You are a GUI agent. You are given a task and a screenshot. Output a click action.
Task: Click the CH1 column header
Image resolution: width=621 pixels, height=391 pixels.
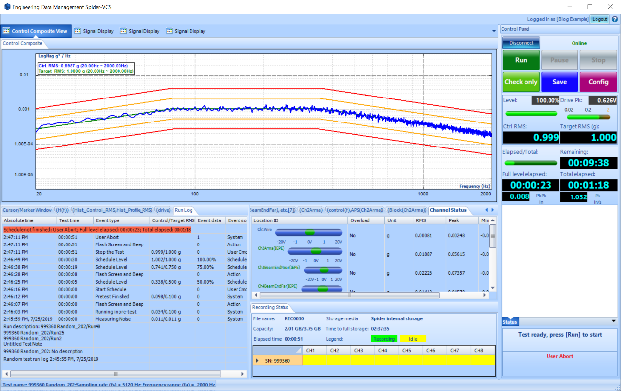(314, 350)
